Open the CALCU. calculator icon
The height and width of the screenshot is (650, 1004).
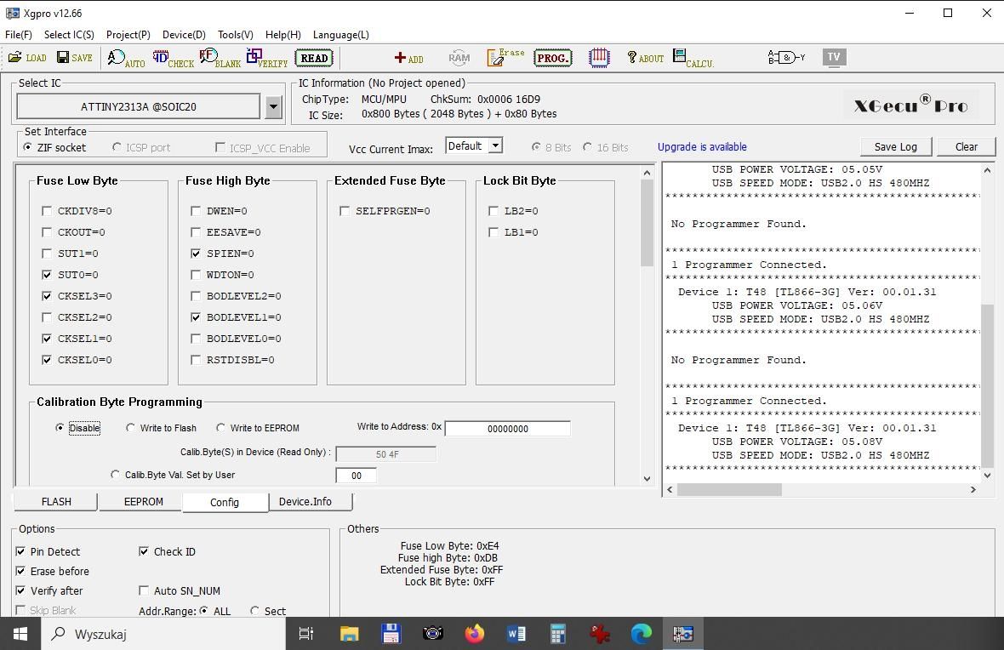693,58
